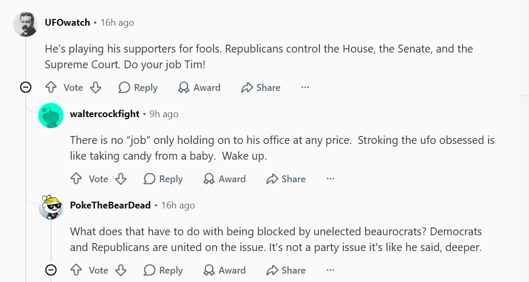The width and height of the screenshot is (529, 282).
Task: Open more options on PokeTheBearDead's comment
Action: click(x=330, y=270)
